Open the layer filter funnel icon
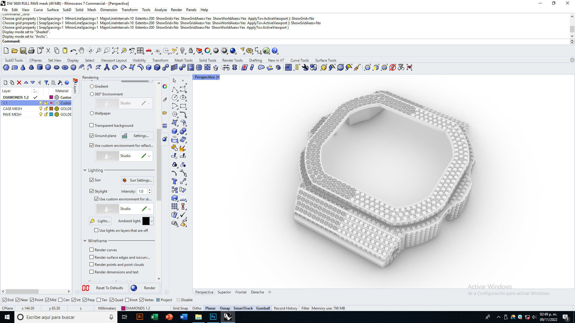Screen dimensions: 575x323 click(46, 83)
